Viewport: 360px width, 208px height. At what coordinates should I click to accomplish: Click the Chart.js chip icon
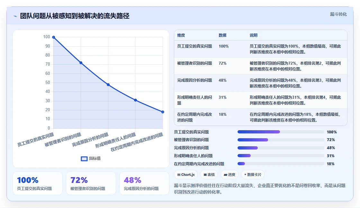pyautogui.click(x=179, y=175)
